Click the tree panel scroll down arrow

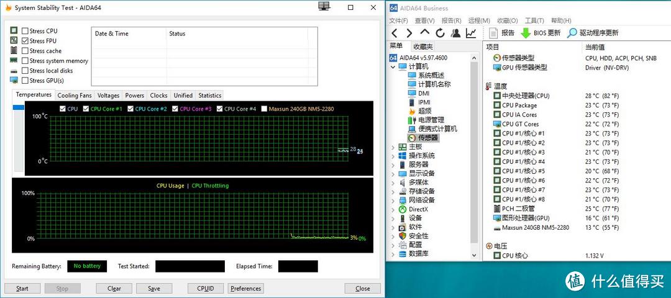point(474,255)
